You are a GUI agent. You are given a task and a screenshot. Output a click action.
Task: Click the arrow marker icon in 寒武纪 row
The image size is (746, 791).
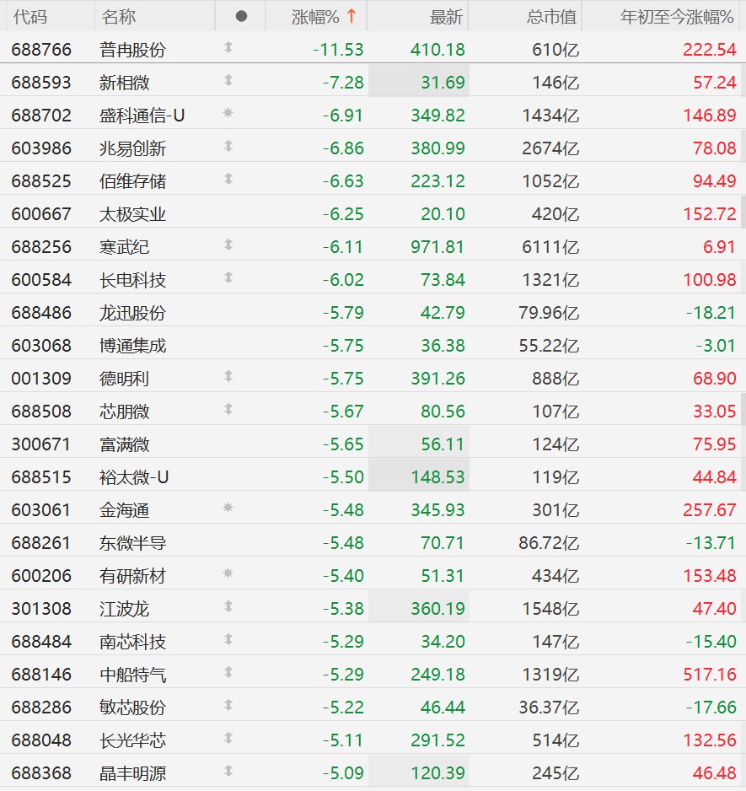coord(228,245)
